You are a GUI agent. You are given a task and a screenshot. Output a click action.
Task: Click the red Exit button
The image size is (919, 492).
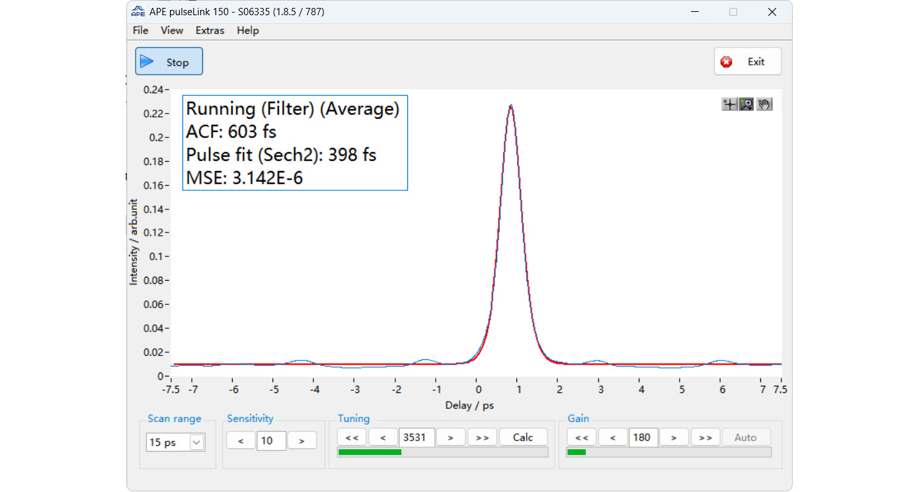(747, 61)
